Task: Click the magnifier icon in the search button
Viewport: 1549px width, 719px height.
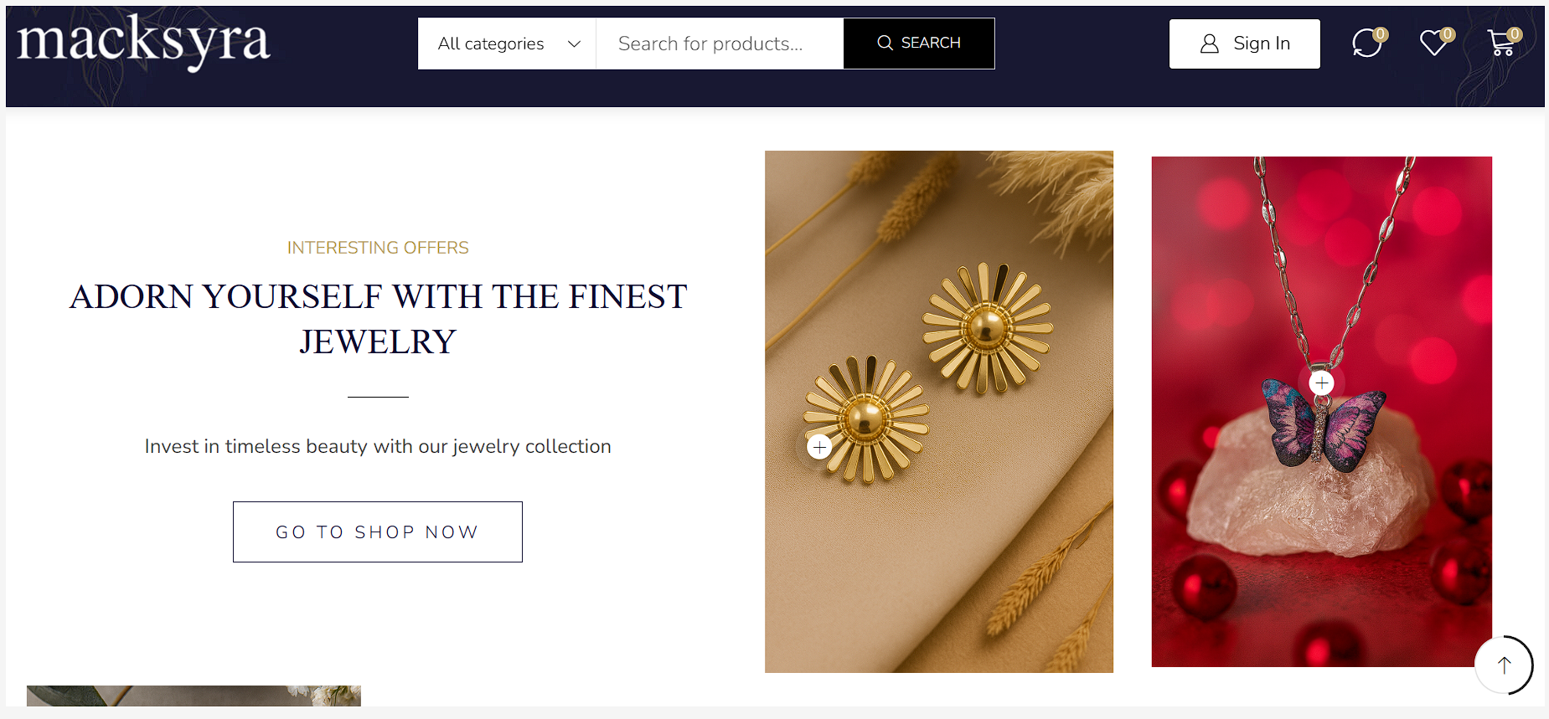Action: 885,43
